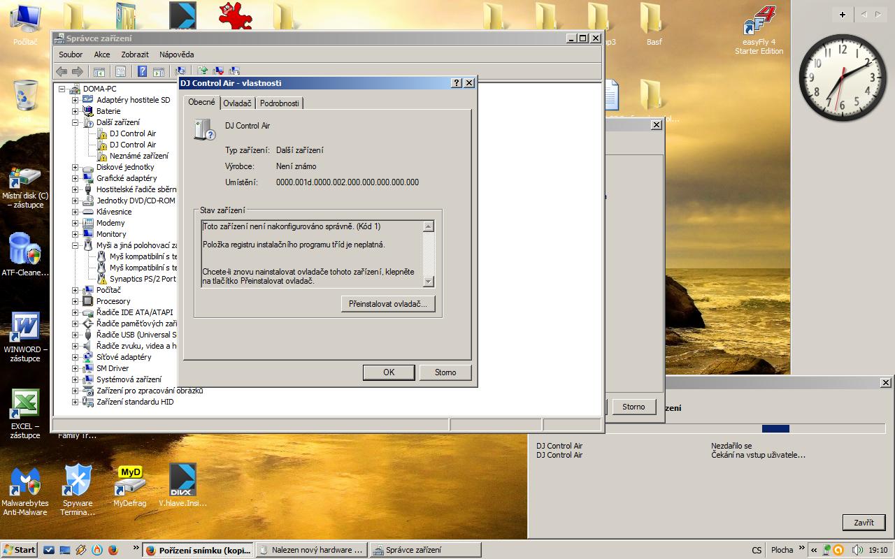Click the help question-mark button in properties dialog
895x559 pixels.
[457, 82]
